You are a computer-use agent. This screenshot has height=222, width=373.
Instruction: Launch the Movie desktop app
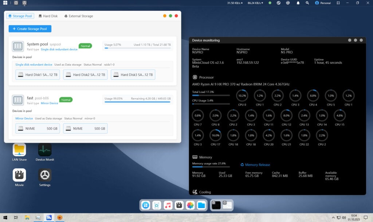pyautogui.click(x=19, y=175)
